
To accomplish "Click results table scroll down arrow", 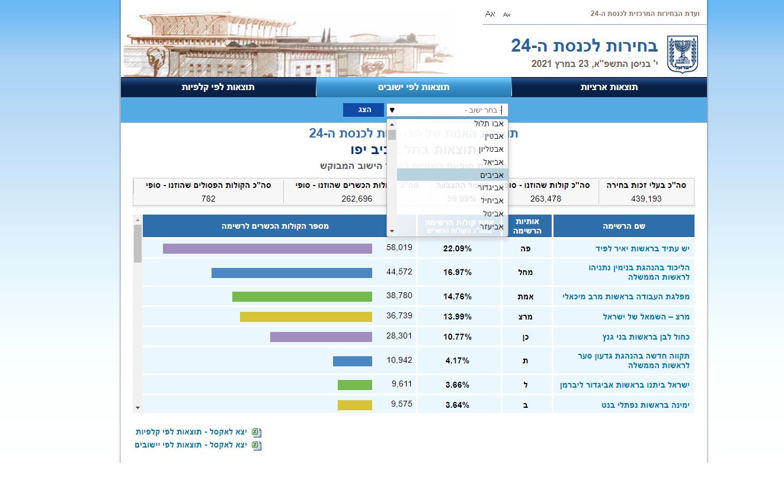I will click(x=137, y=408).
